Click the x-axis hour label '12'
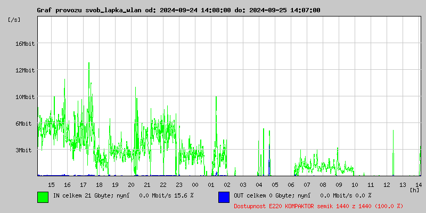The image size is (426, 213). click(387, 185)
